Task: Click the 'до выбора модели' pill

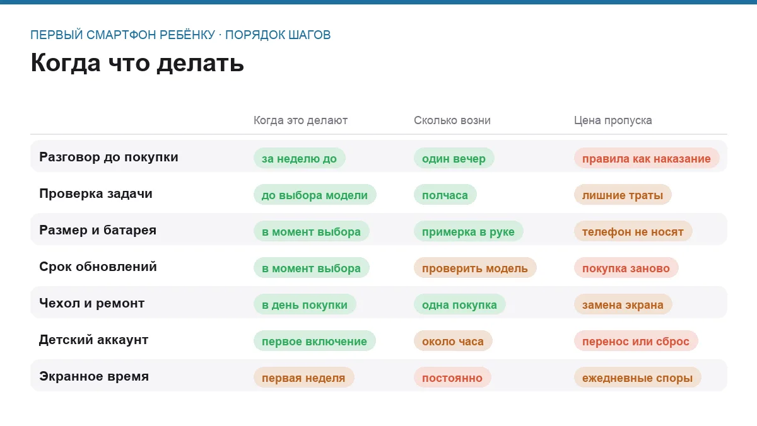Action: click(x=315, y=195)
